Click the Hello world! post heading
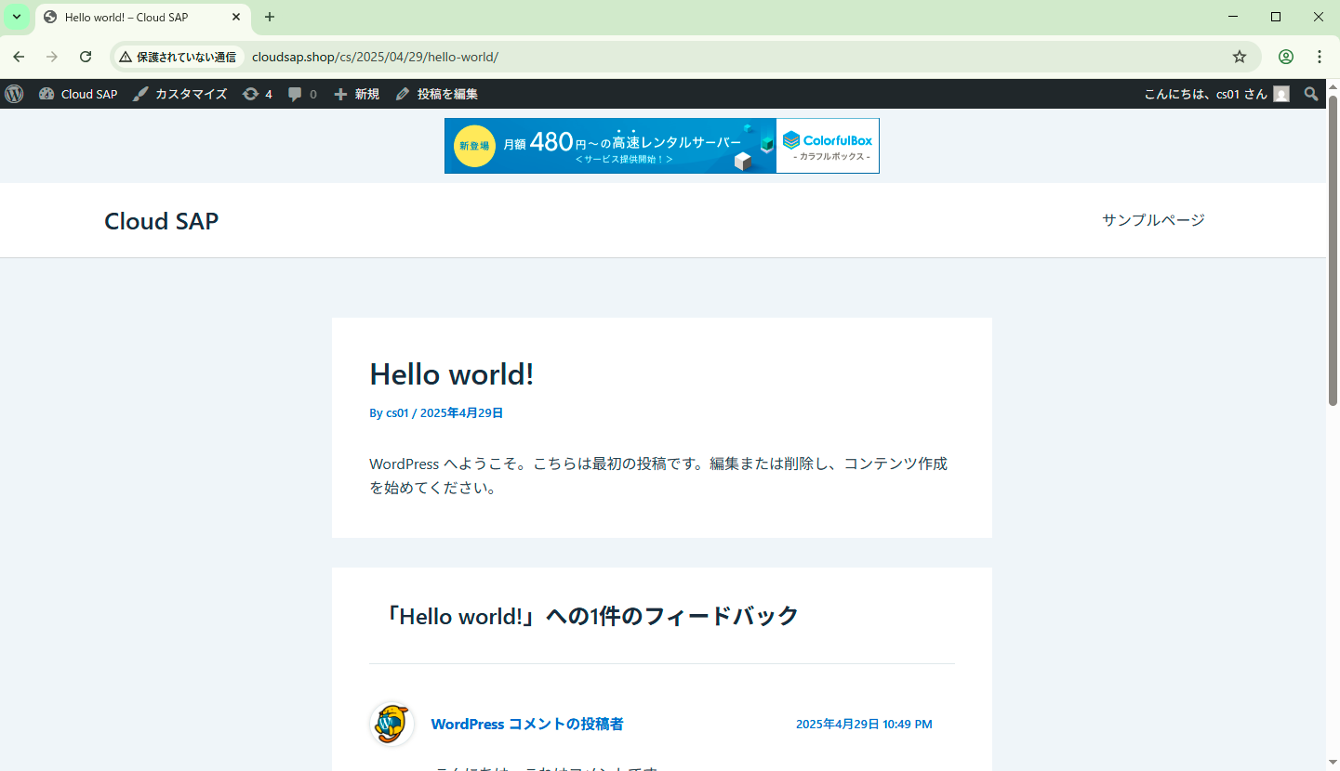This screenshot has height=771, width=1340. coord(451,374)
